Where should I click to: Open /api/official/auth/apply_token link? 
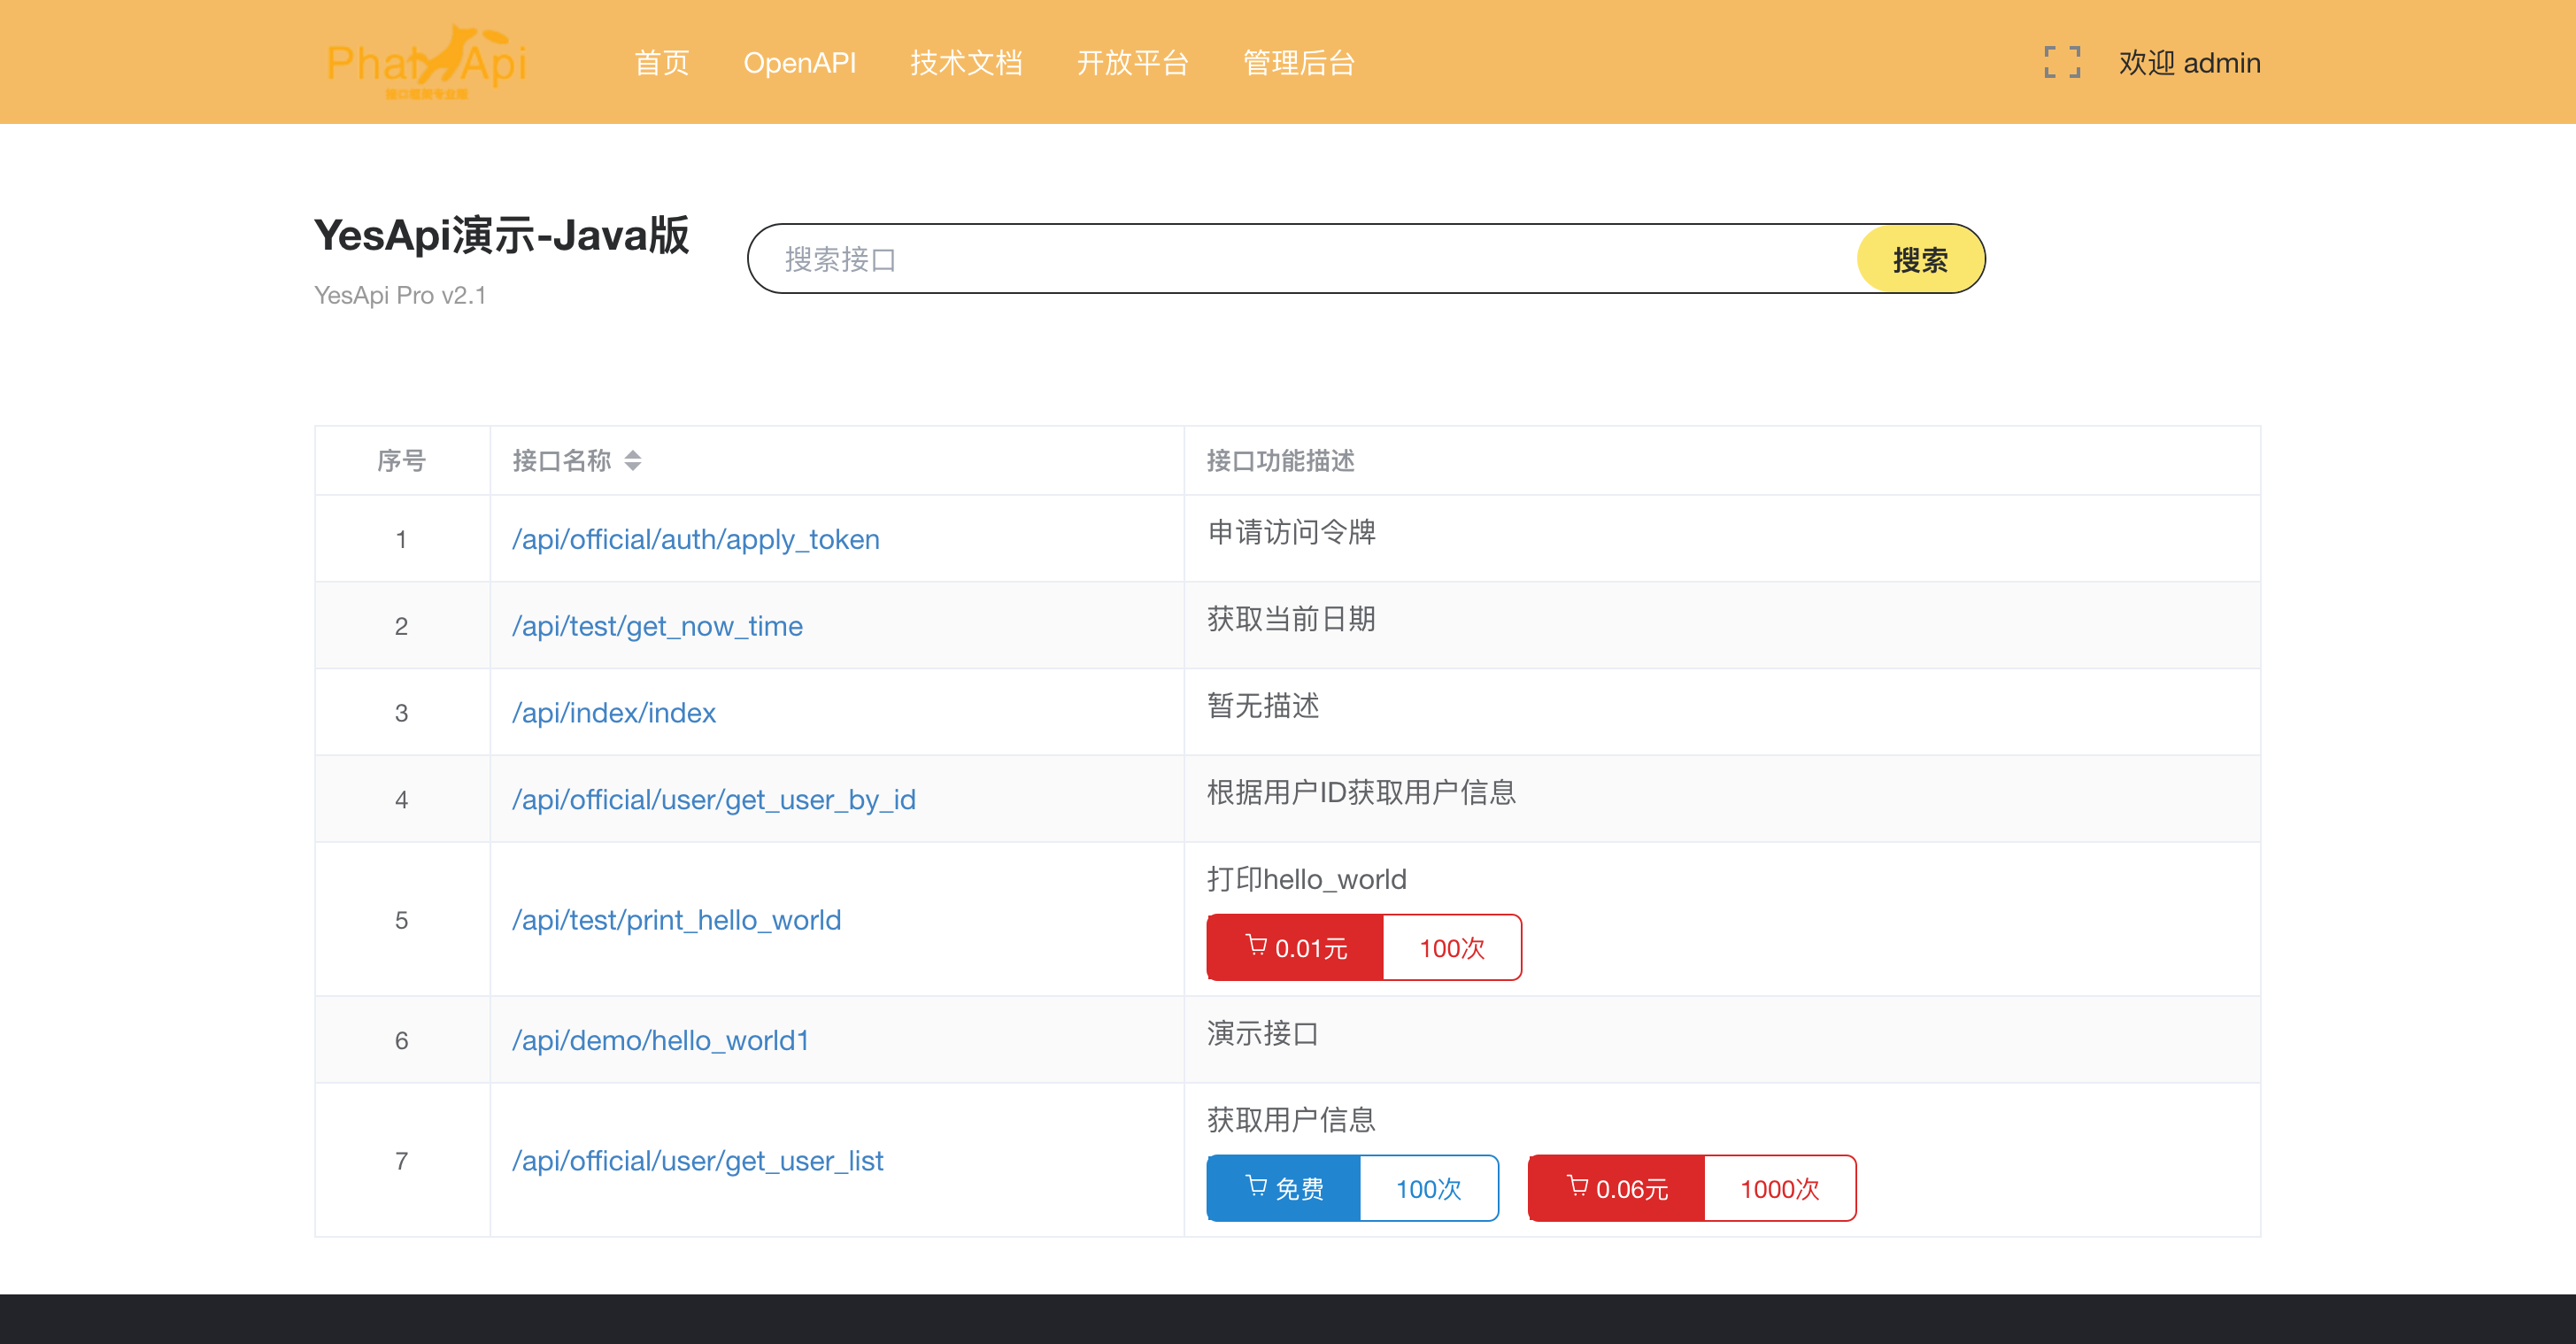(695, 539)
